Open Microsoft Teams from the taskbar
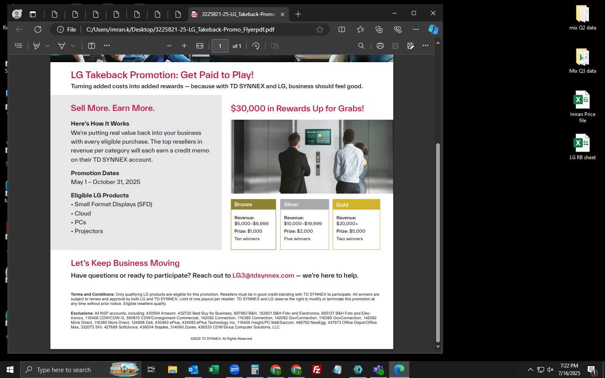 pos(378,370)
